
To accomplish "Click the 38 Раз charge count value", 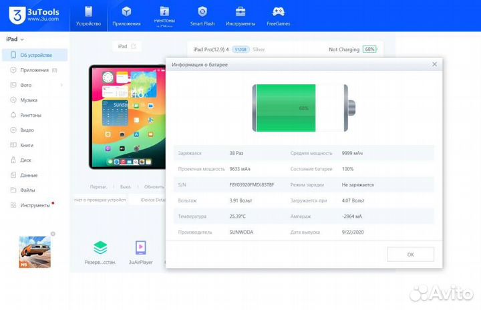I will [236, 153].
